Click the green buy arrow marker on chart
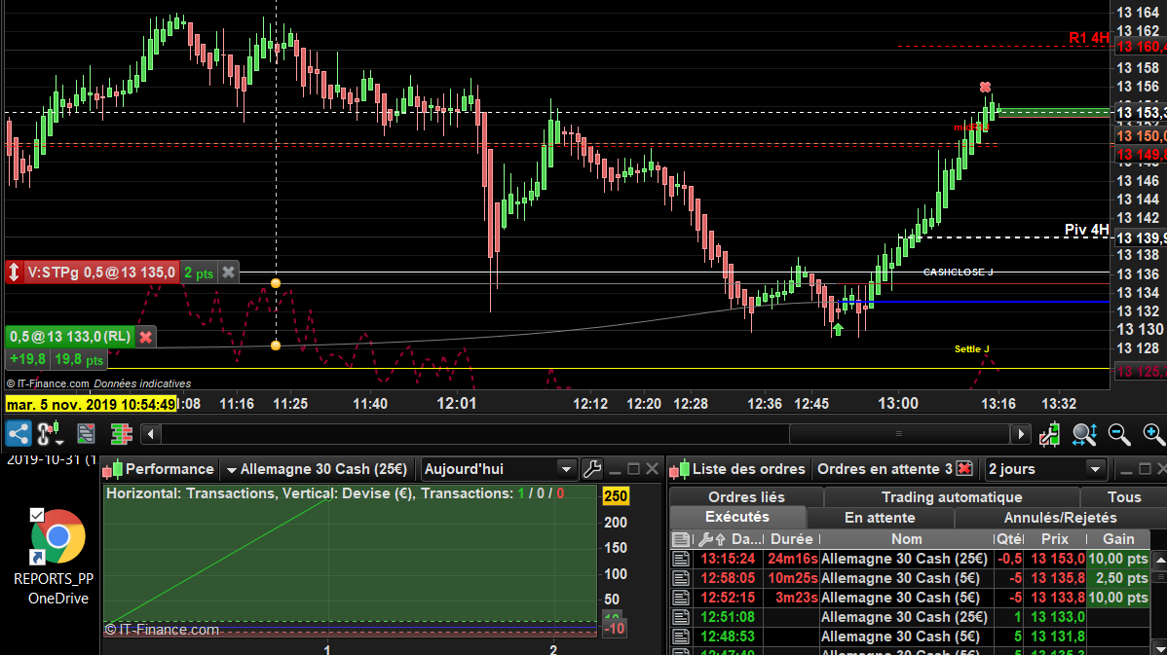This screenshot has width=1167, height=655. tap(838, 329)
